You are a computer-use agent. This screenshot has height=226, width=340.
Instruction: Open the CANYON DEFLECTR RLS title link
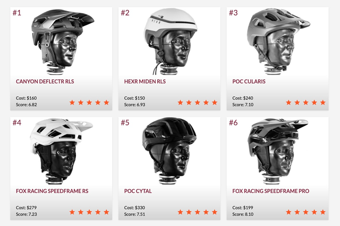click(45, 81)
